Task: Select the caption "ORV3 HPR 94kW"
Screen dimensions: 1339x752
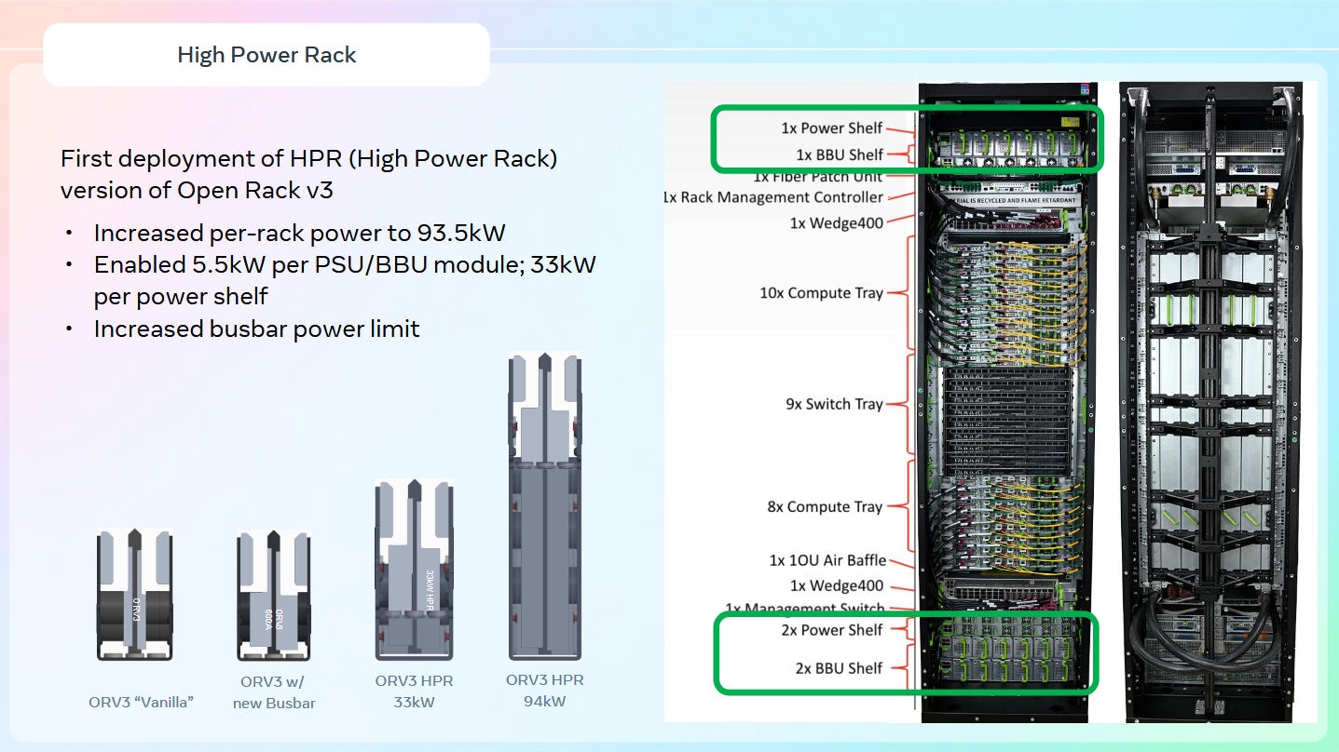Action: pos(545,691)
